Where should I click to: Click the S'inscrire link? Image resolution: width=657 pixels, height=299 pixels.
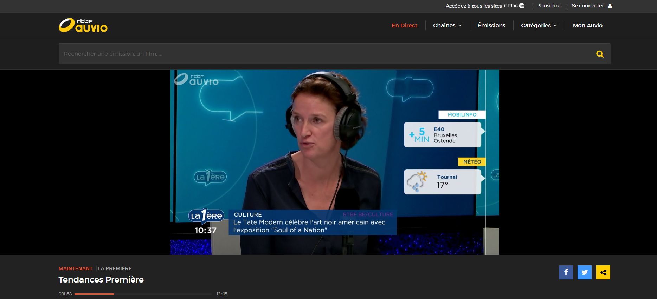click(549, 6)
